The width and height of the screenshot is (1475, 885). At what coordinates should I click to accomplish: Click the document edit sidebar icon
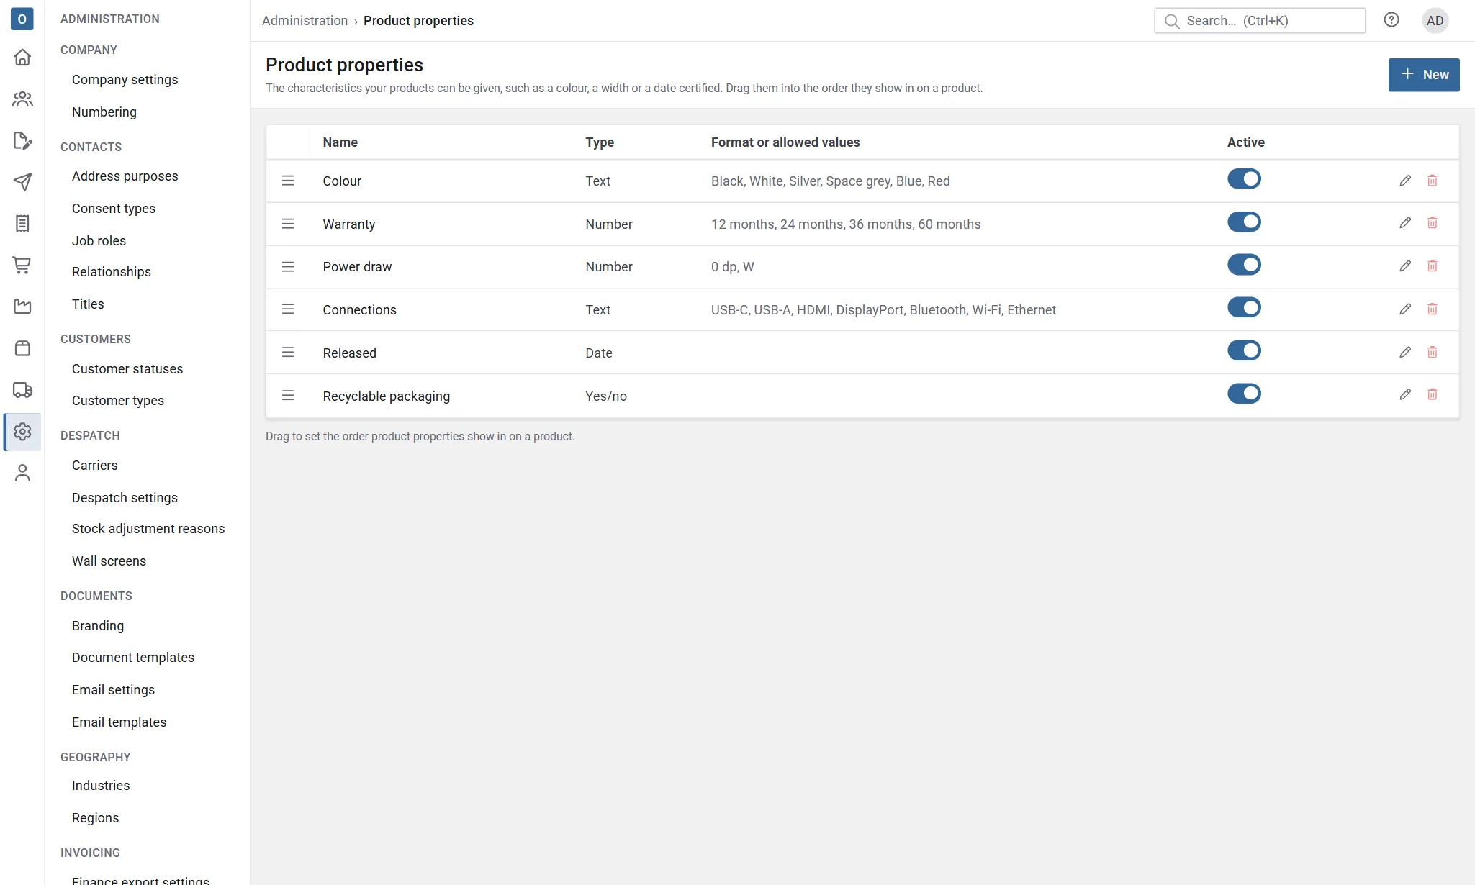[22, 140]
